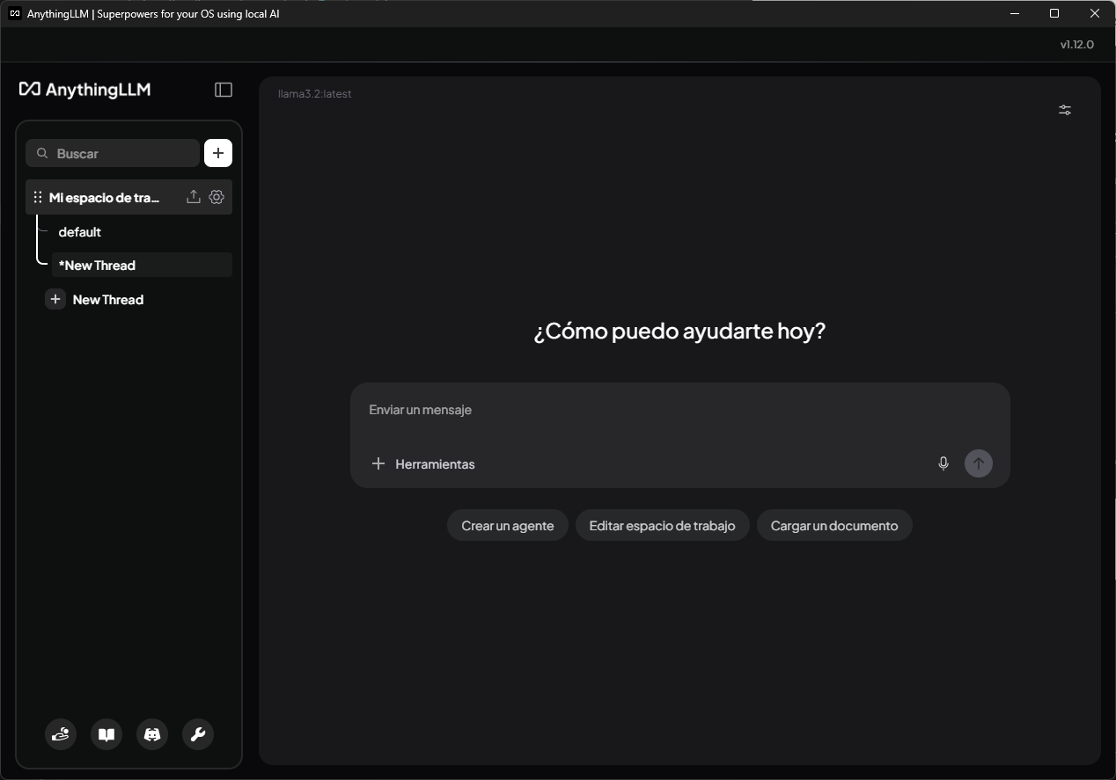Click Crear un agente
Screen dimensions: 1116x780
[x=508, y=526]
